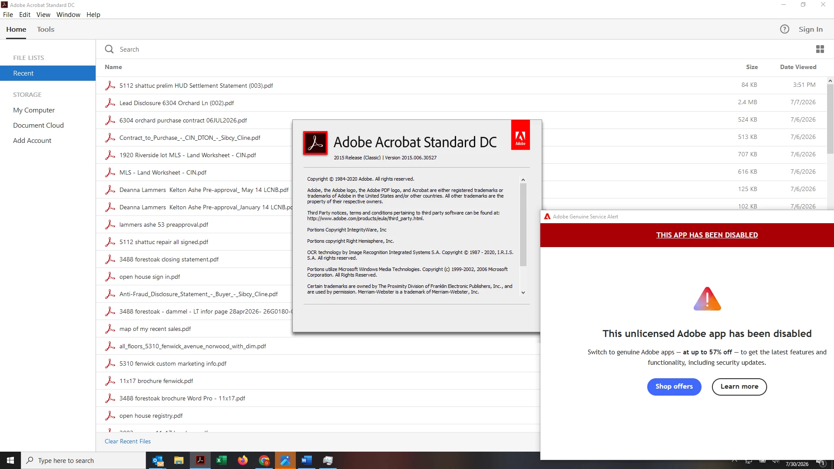Viewport: 834px width, 469px height.
Task: Click Add Account under Storage
Action: tap(32, 140)
